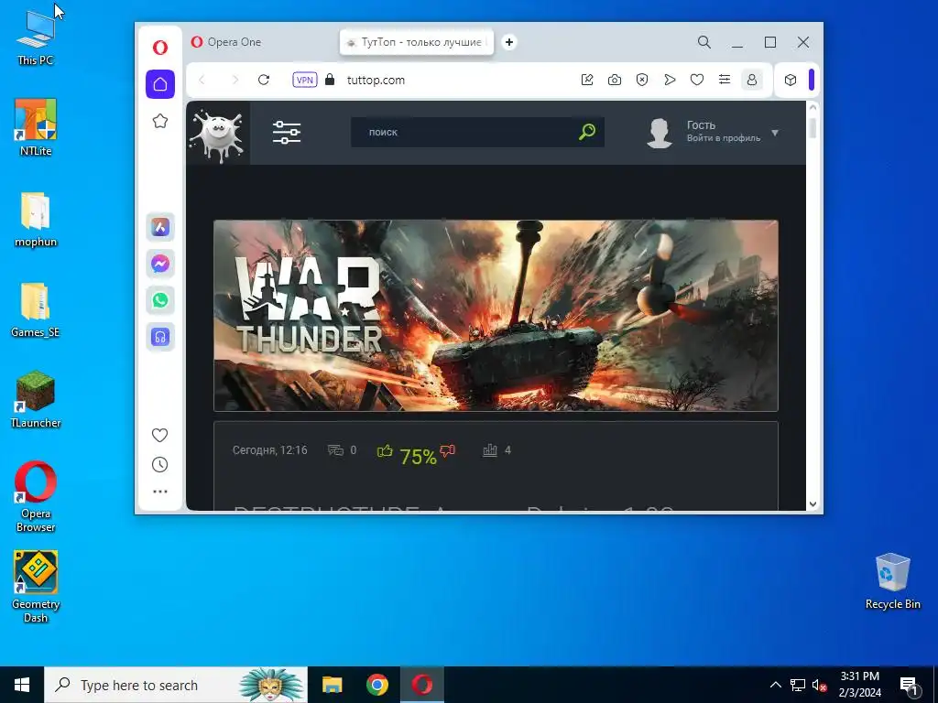
Task: Click the Opera logo menu button
Action: pos(159,48)
